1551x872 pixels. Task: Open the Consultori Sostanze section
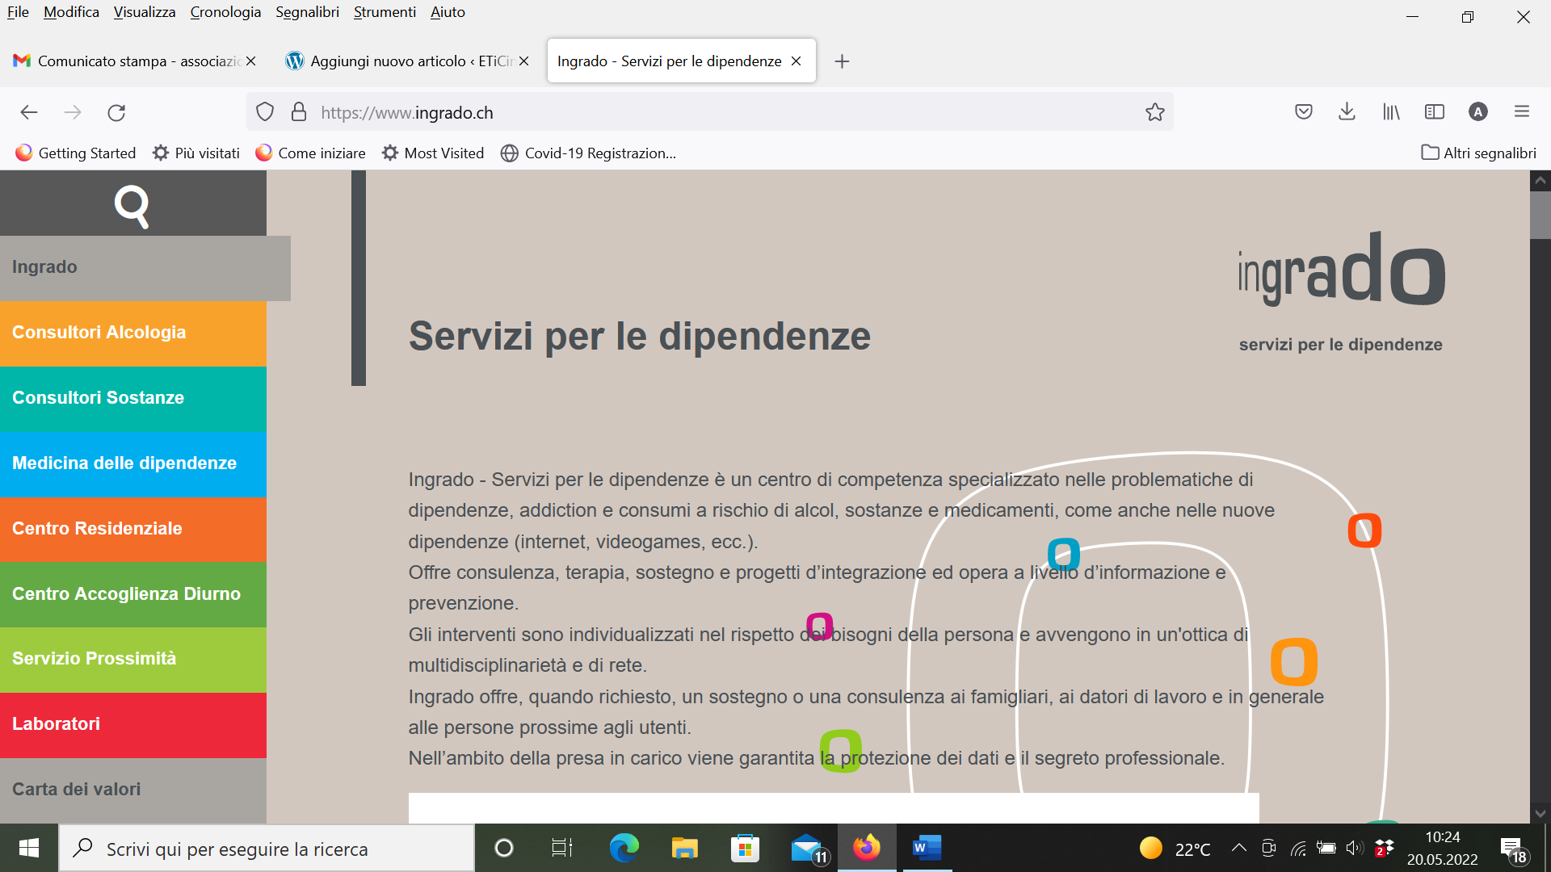click(133, 399)
